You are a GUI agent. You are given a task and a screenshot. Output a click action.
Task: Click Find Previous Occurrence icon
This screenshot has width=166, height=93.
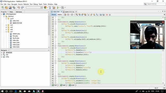click(x=80, y=15)
